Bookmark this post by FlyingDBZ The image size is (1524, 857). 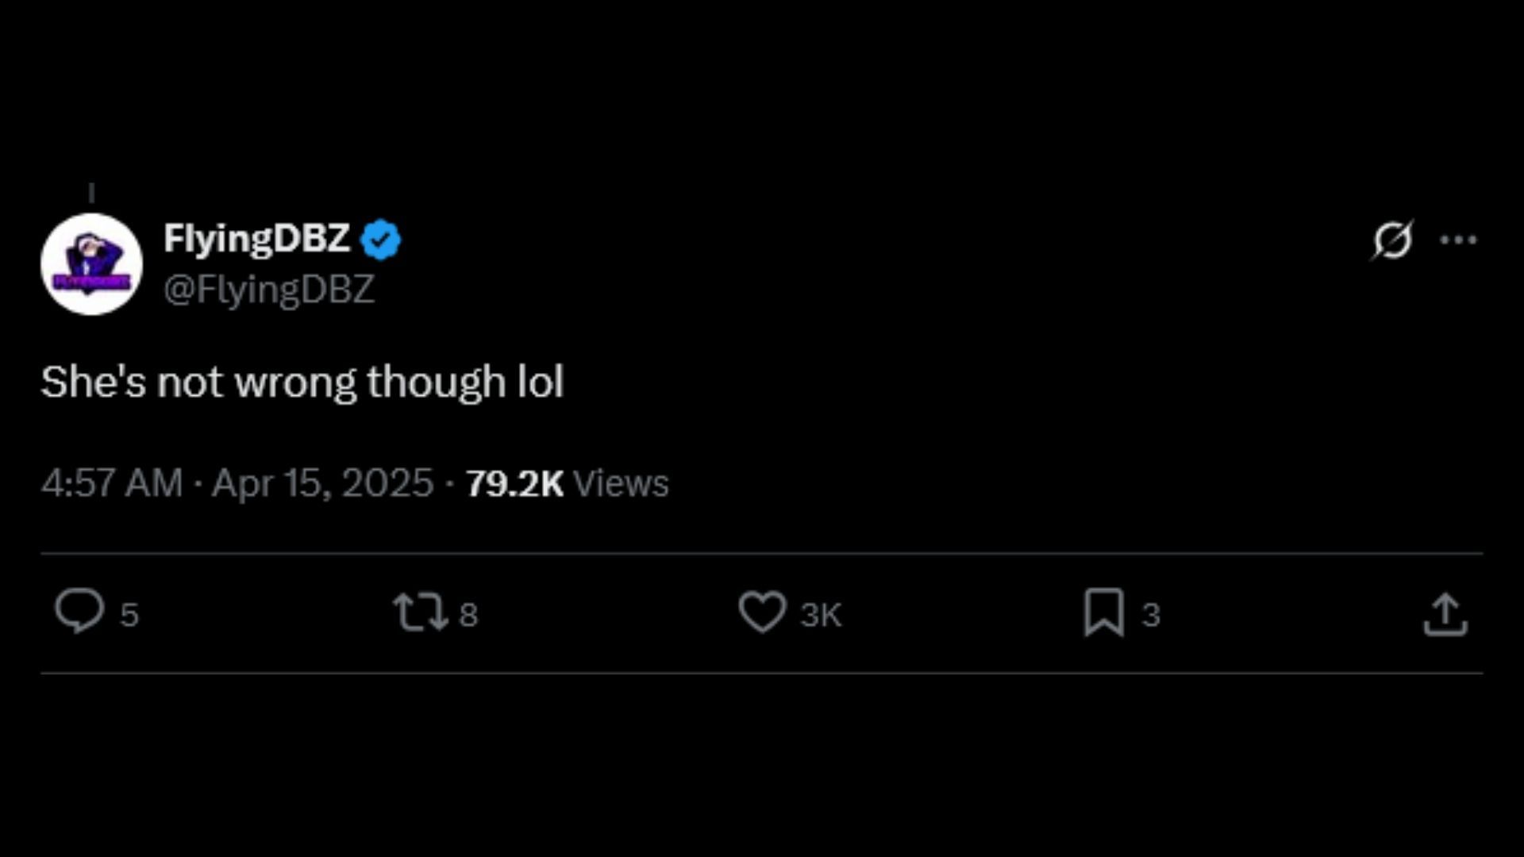pyautogui.click(x=1103, y=613)
